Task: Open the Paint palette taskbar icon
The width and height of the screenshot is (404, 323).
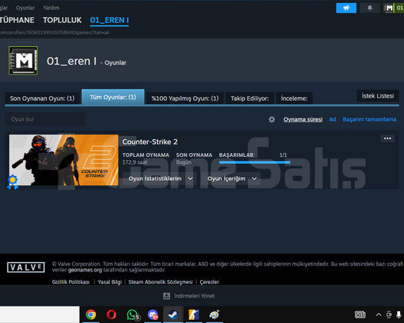Action: click(x=215, y=315)
